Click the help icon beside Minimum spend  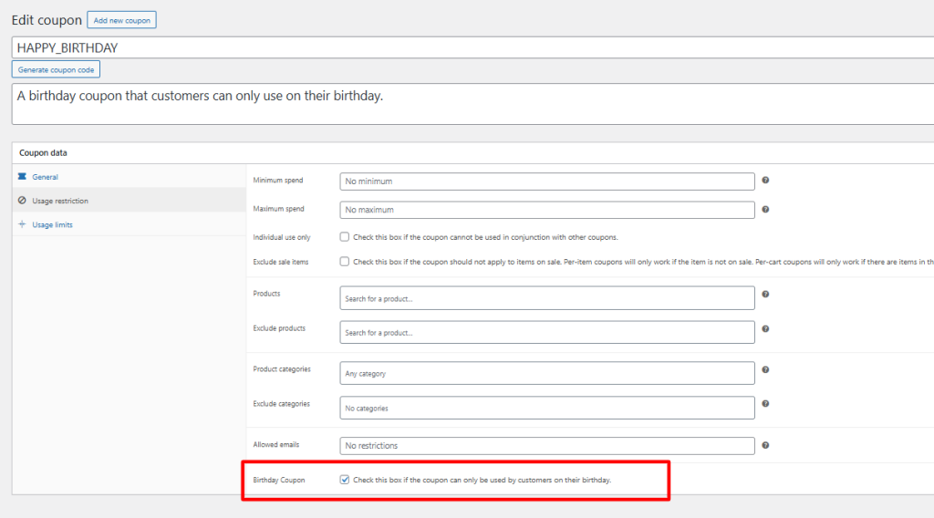coord(765,181)
